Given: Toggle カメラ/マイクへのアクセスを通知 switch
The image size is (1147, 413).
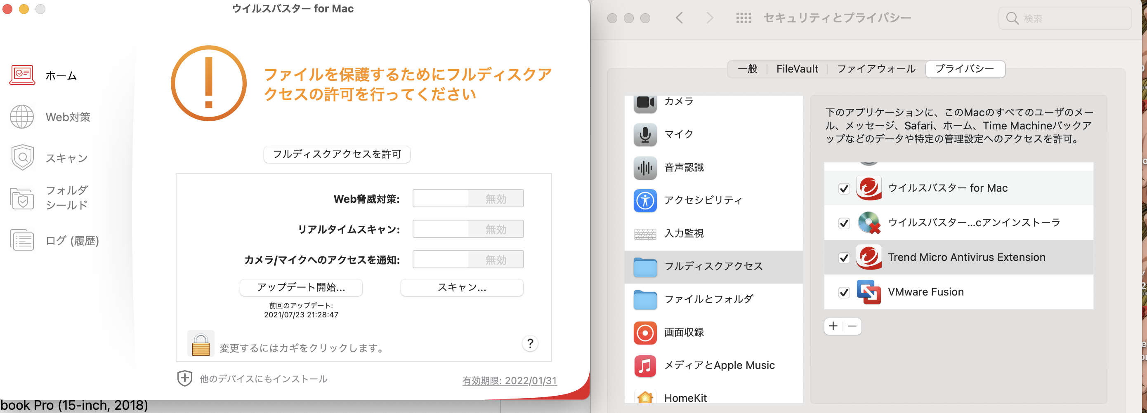Looking at the screenshot, I should click(468, 259).
